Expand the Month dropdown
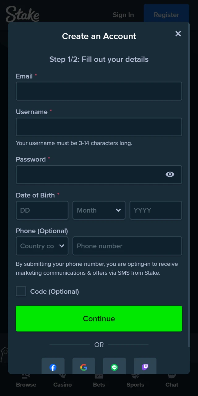 tap(99, 210)
